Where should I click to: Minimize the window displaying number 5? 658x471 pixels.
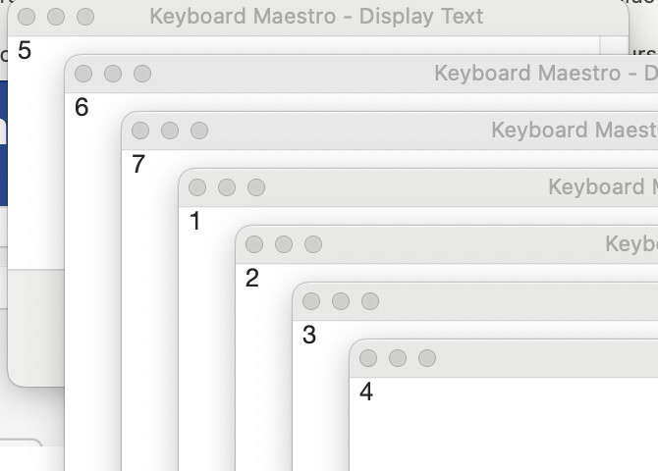tap(56, 17)
